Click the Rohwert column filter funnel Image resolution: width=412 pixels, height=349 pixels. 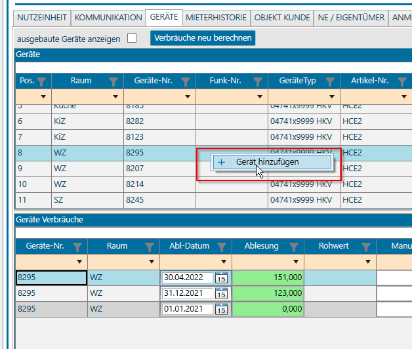click(366, 247)
